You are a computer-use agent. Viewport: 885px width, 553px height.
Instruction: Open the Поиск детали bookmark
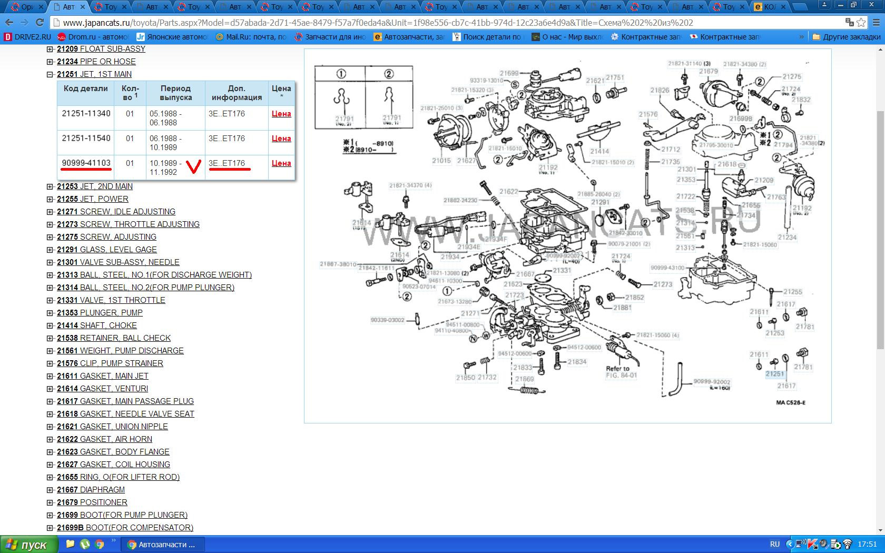(488, 37)
